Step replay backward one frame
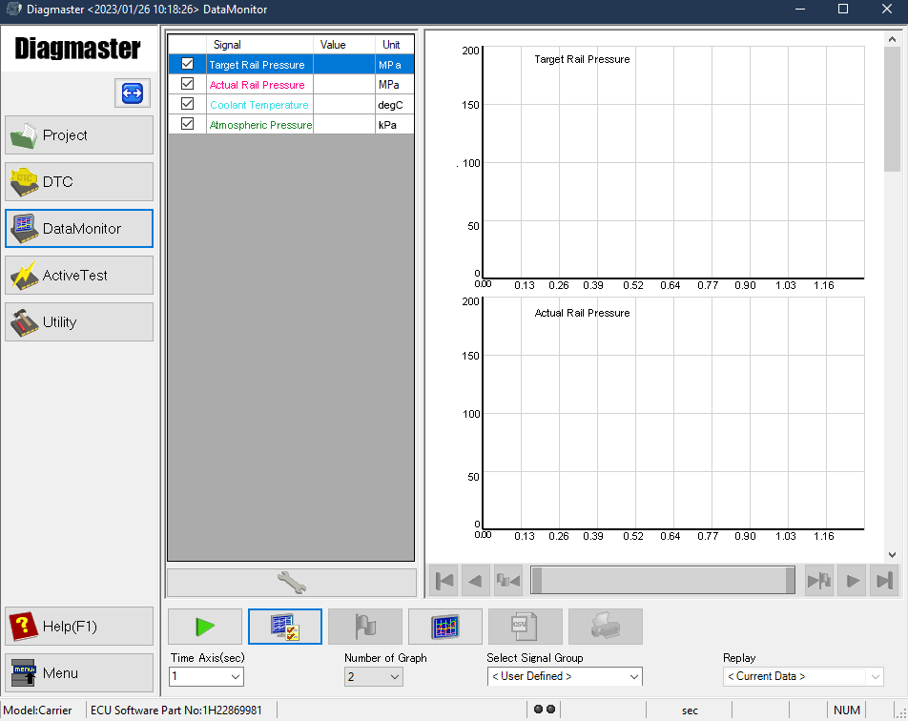This screenshot has width=908, height=721. (x=475, y=580)
